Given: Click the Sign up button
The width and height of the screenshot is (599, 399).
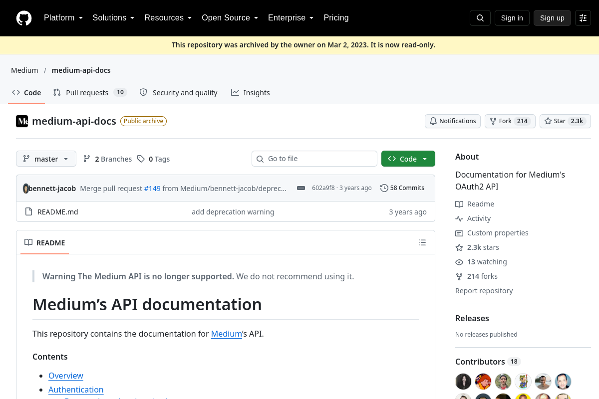Looking at the screenshot, I should [552, 18].
